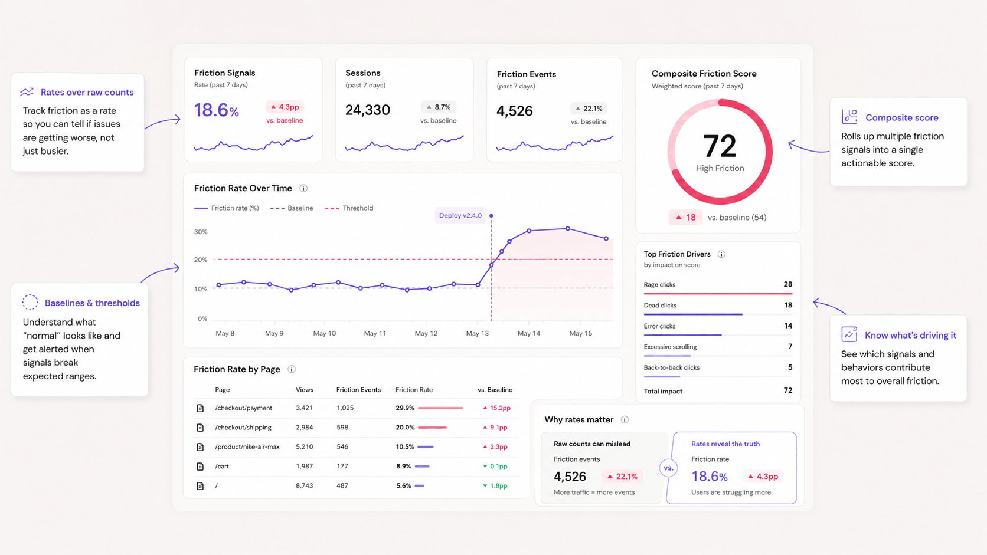Click the Friction Signals sparkline chart
The height and width of the screenshot is (555, 987).
click(x=253, y=143)
